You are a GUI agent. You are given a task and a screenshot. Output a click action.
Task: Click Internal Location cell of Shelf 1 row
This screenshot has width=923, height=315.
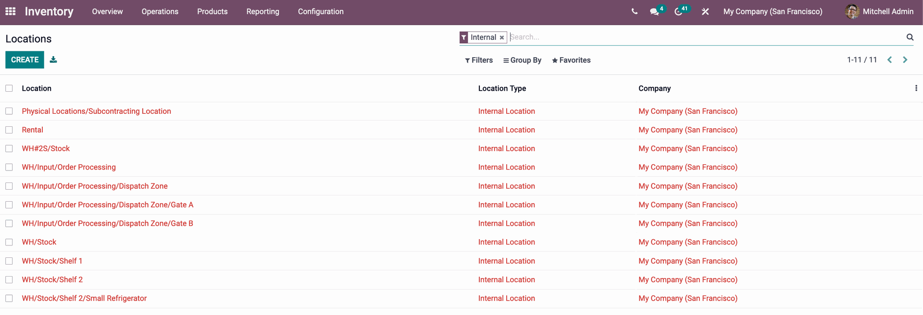[506, 261]
